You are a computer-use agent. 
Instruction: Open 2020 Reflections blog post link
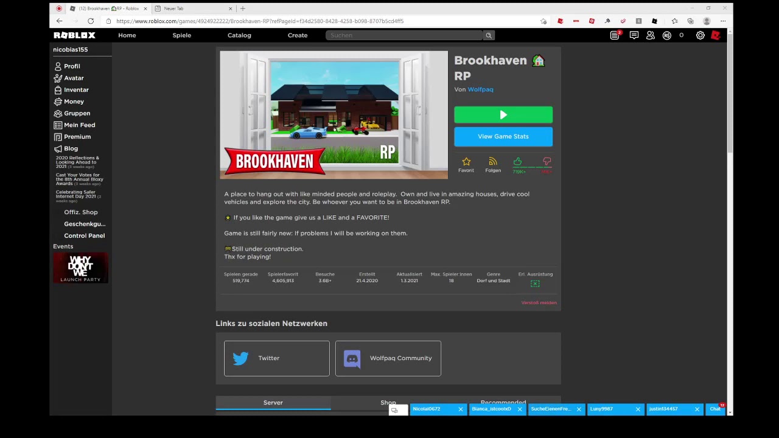coord(78,162)
